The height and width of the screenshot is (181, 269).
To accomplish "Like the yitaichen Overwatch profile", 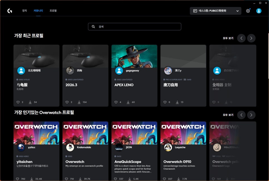I will [x=18, y=179].
